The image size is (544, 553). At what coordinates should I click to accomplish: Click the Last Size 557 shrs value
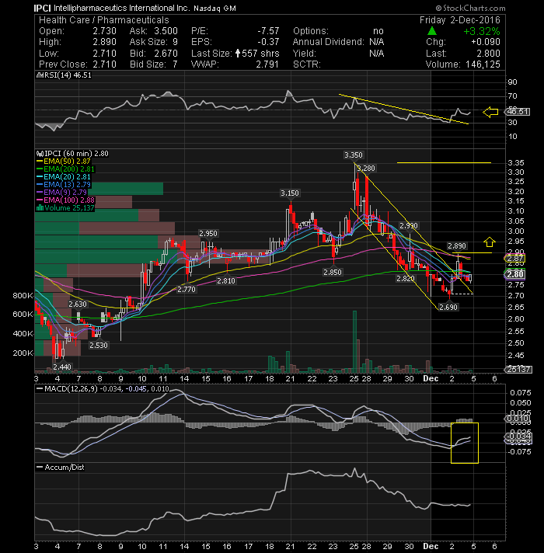coord(260,54)
